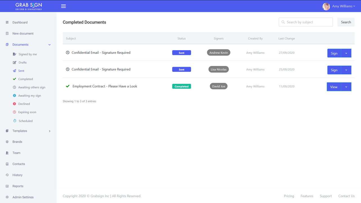The width and height of the screenshot is (361, 203).
Task: Click the hamburger menu icon in header
Action: (63, 6)
